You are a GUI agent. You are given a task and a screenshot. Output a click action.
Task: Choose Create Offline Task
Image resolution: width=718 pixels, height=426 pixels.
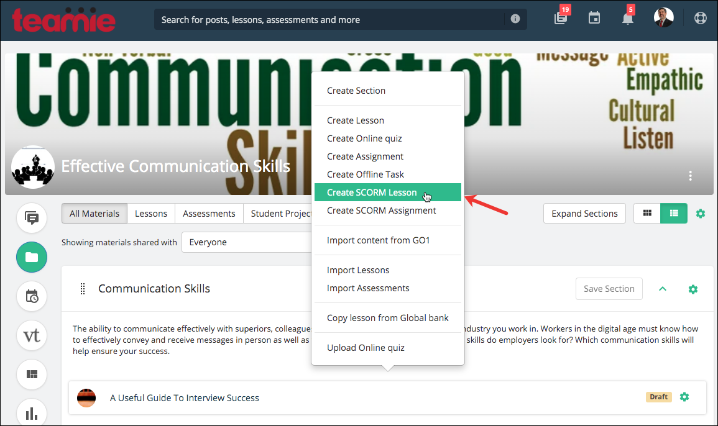(x=388, y=174)
